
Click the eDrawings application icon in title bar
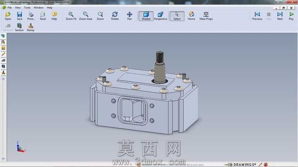(2, 2)
